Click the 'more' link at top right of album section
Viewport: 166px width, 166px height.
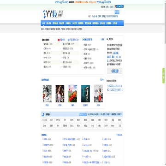[x=102, y=80]
